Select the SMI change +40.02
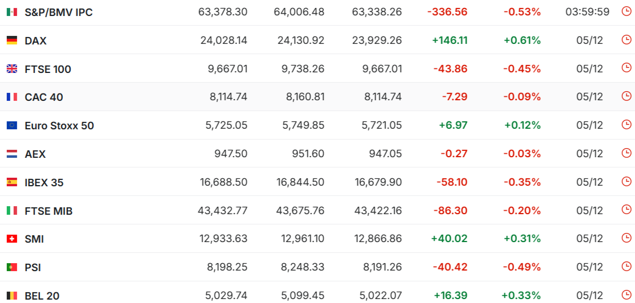The height and width of the screenshot is (303, 635). 449,239
